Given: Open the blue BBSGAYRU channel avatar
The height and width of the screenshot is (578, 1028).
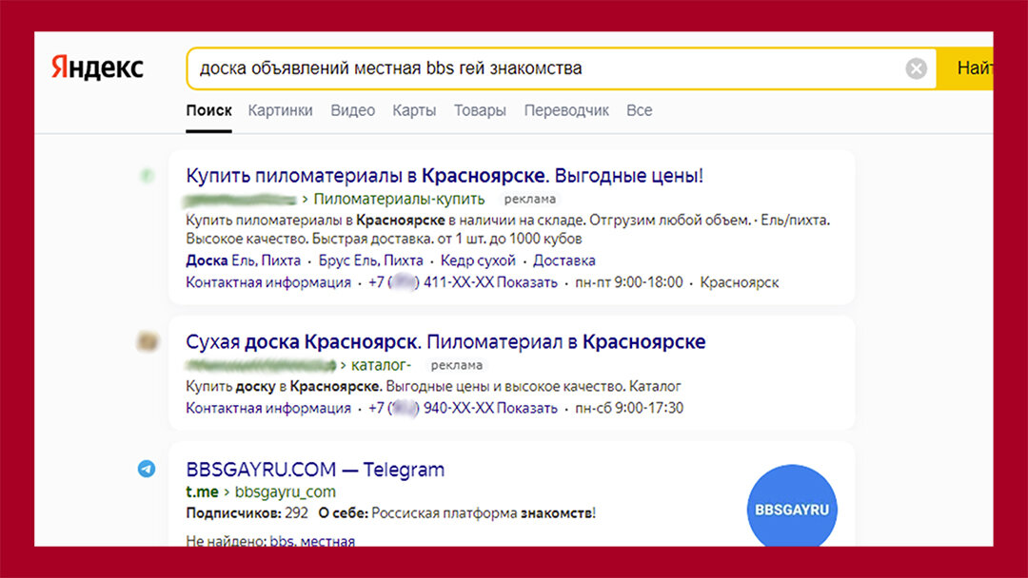Looking at the screenshot, I should (792, 506).
